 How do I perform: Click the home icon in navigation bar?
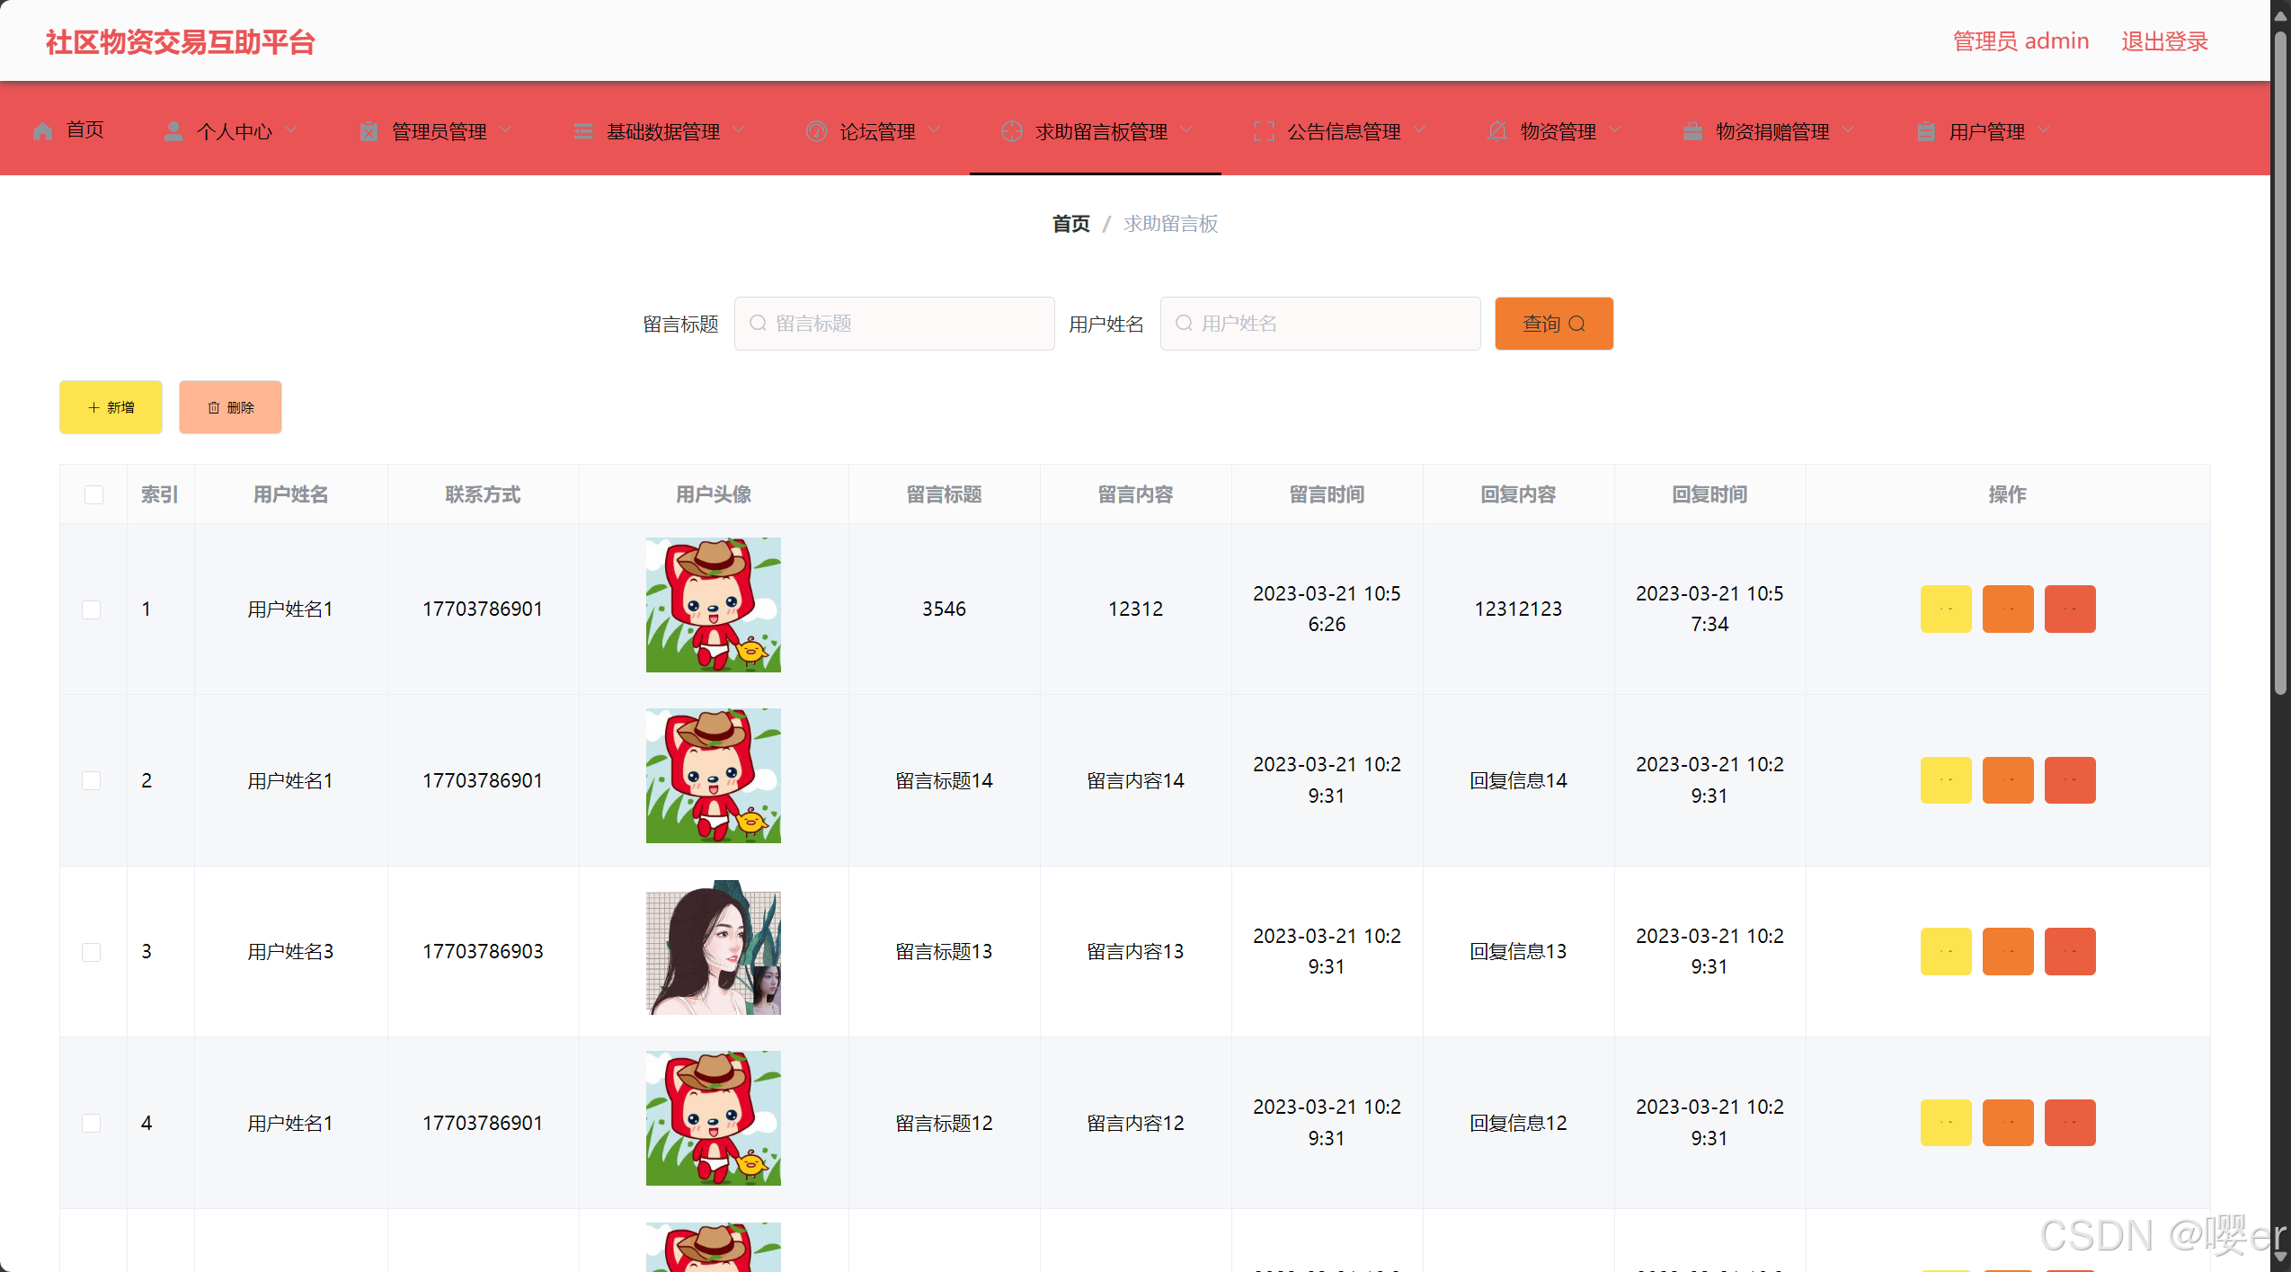(42, 131)
